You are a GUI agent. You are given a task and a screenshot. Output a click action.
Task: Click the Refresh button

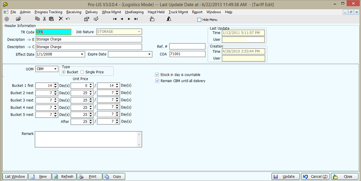64,177
